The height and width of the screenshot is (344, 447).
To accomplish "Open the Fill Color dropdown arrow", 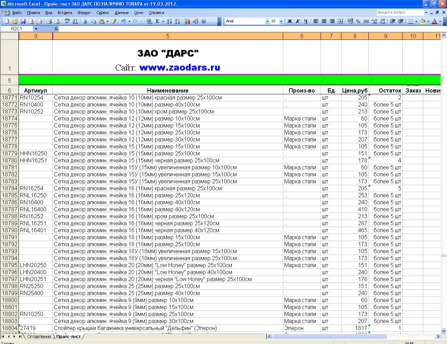I will [428, 21].
